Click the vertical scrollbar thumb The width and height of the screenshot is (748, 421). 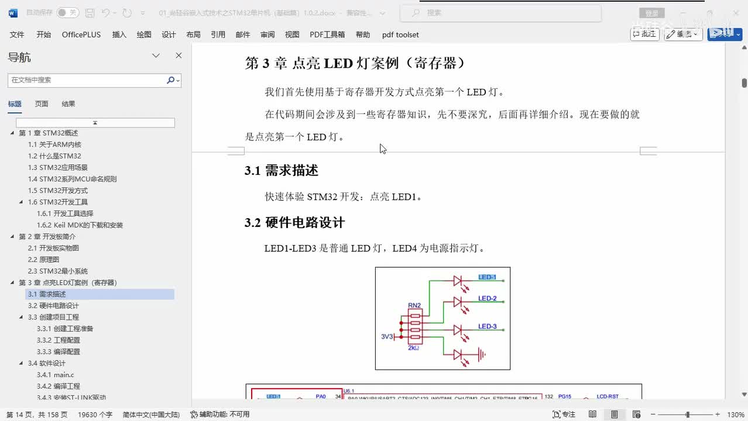[x=744, y=83]
